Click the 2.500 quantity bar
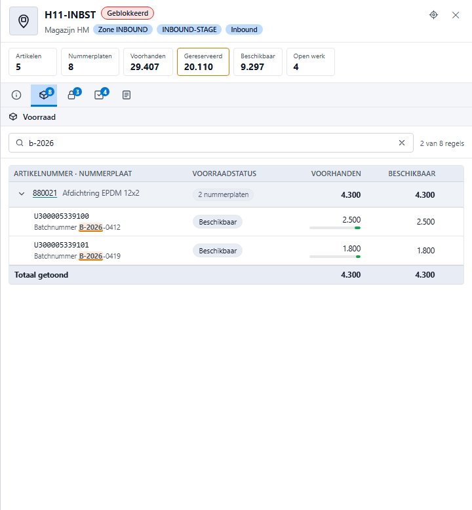Screen dimensions: 472x510 (x=335, y=228)
